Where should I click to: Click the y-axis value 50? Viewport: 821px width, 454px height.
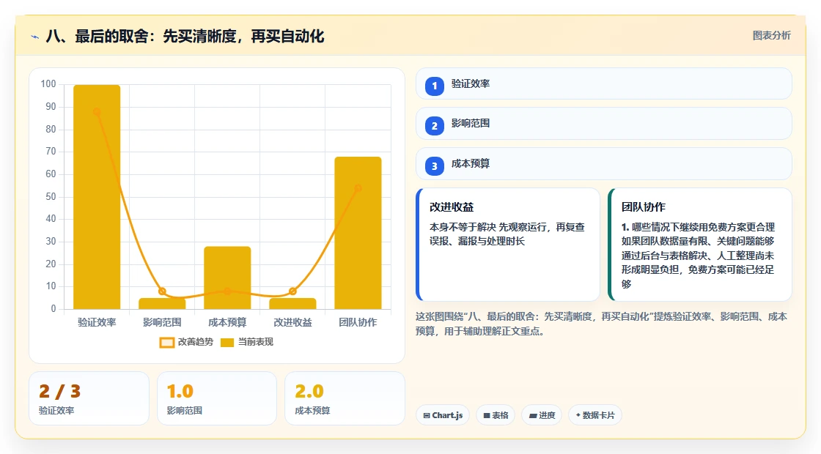pyautogui.click(x=51, y=197)
